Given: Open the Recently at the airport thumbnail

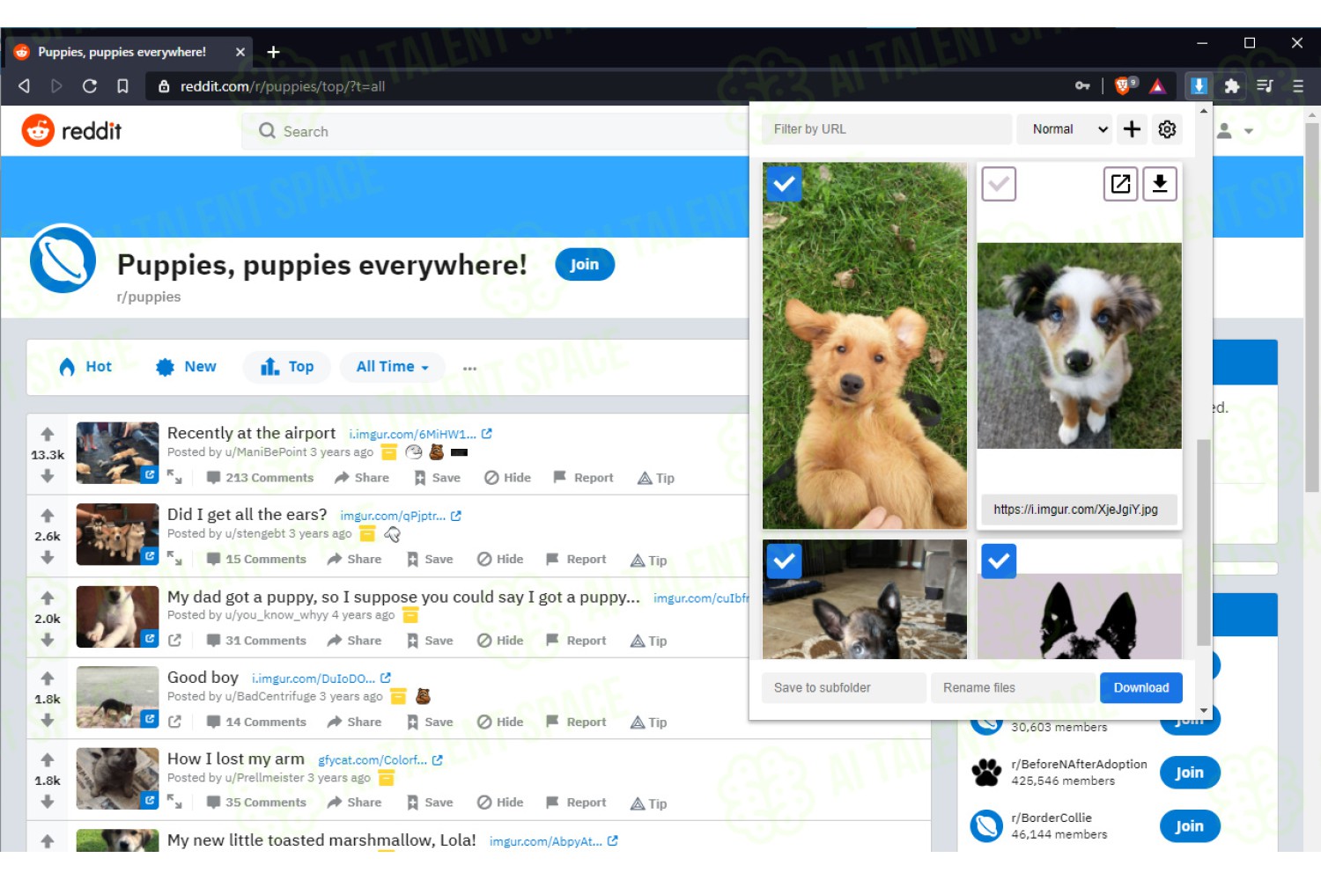Looking at the screenshot, I should (x=117, y=453).
